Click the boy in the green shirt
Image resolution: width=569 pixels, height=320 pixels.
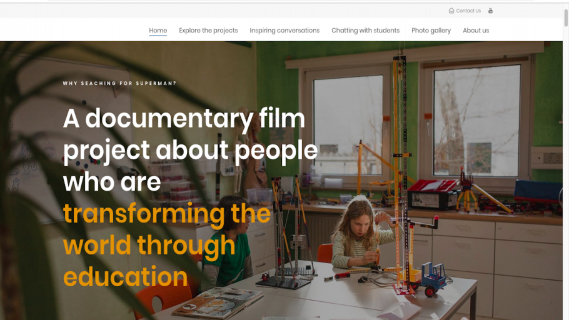tap(229, 243)
